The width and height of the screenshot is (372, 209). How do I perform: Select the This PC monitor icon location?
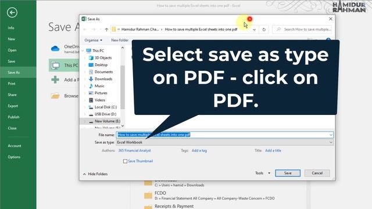point(56,66)
